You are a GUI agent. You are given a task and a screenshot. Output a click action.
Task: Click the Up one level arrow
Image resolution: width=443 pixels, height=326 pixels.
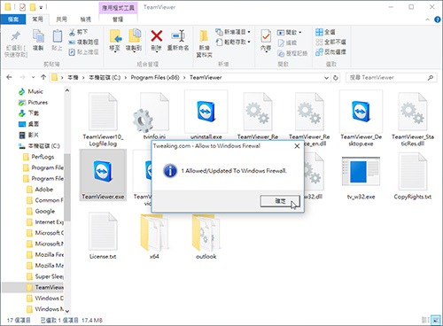(x=43, y=77)
